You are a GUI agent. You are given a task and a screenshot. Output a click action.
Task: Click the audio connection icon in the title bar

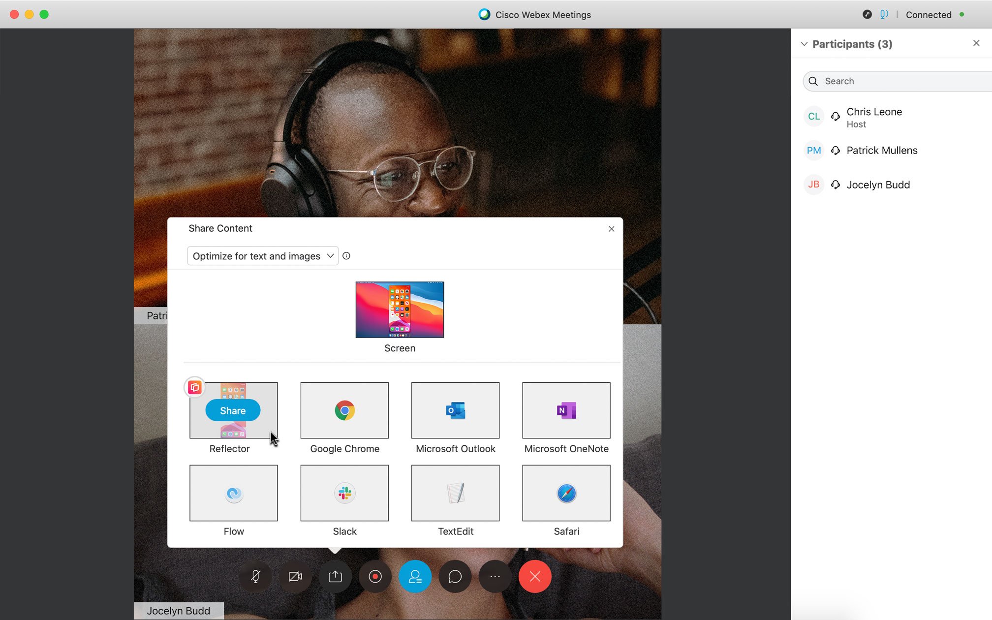click(x=884, y=14)
